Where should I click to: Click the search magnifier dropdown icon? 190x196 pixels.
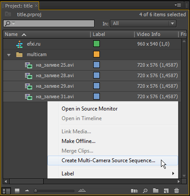(10, 23)
